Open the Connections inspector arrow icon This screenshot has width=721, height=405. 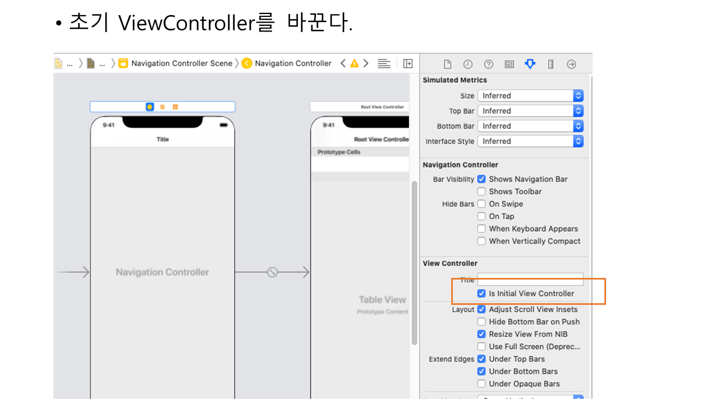coord(571,64)
